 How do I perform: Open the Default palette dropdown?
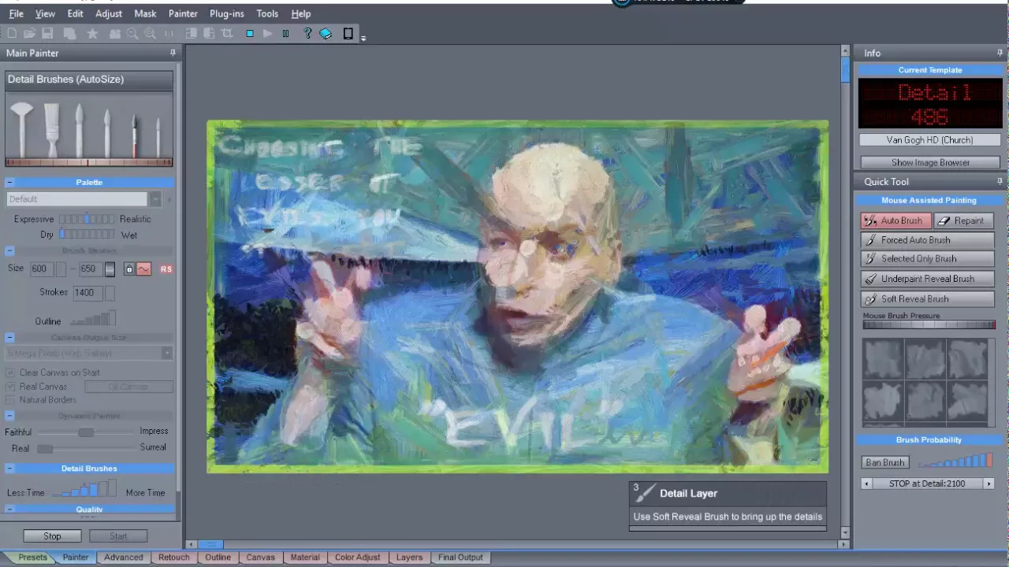tap(155, 199)
